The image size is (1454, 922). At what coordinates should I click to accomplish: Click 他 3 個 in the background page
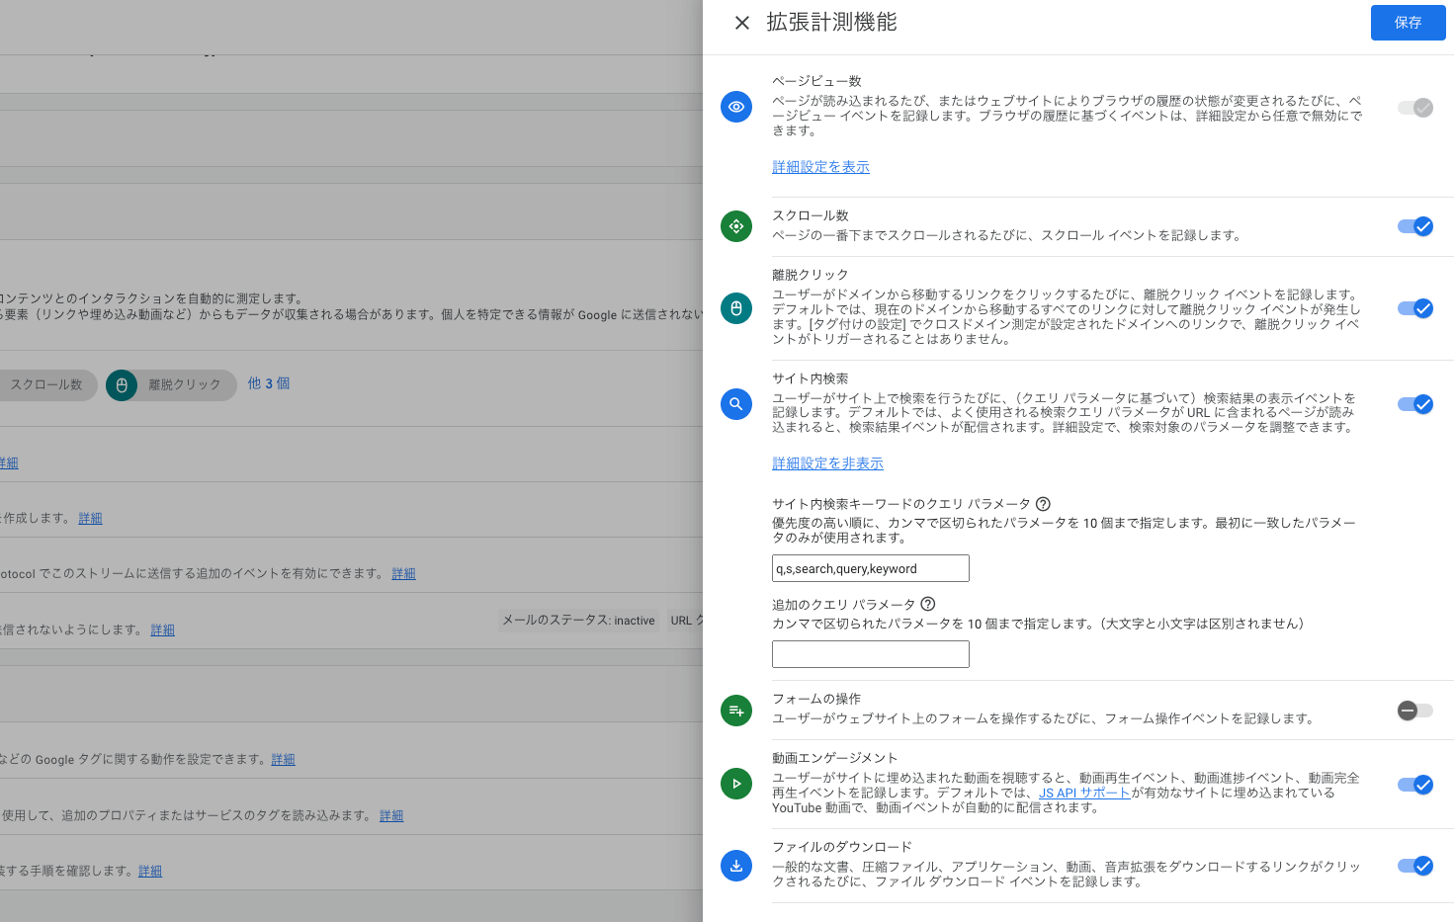click(269, 383)
